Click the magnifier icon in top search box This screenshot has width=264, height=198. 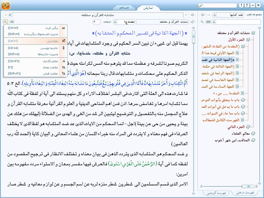[201, 5]
